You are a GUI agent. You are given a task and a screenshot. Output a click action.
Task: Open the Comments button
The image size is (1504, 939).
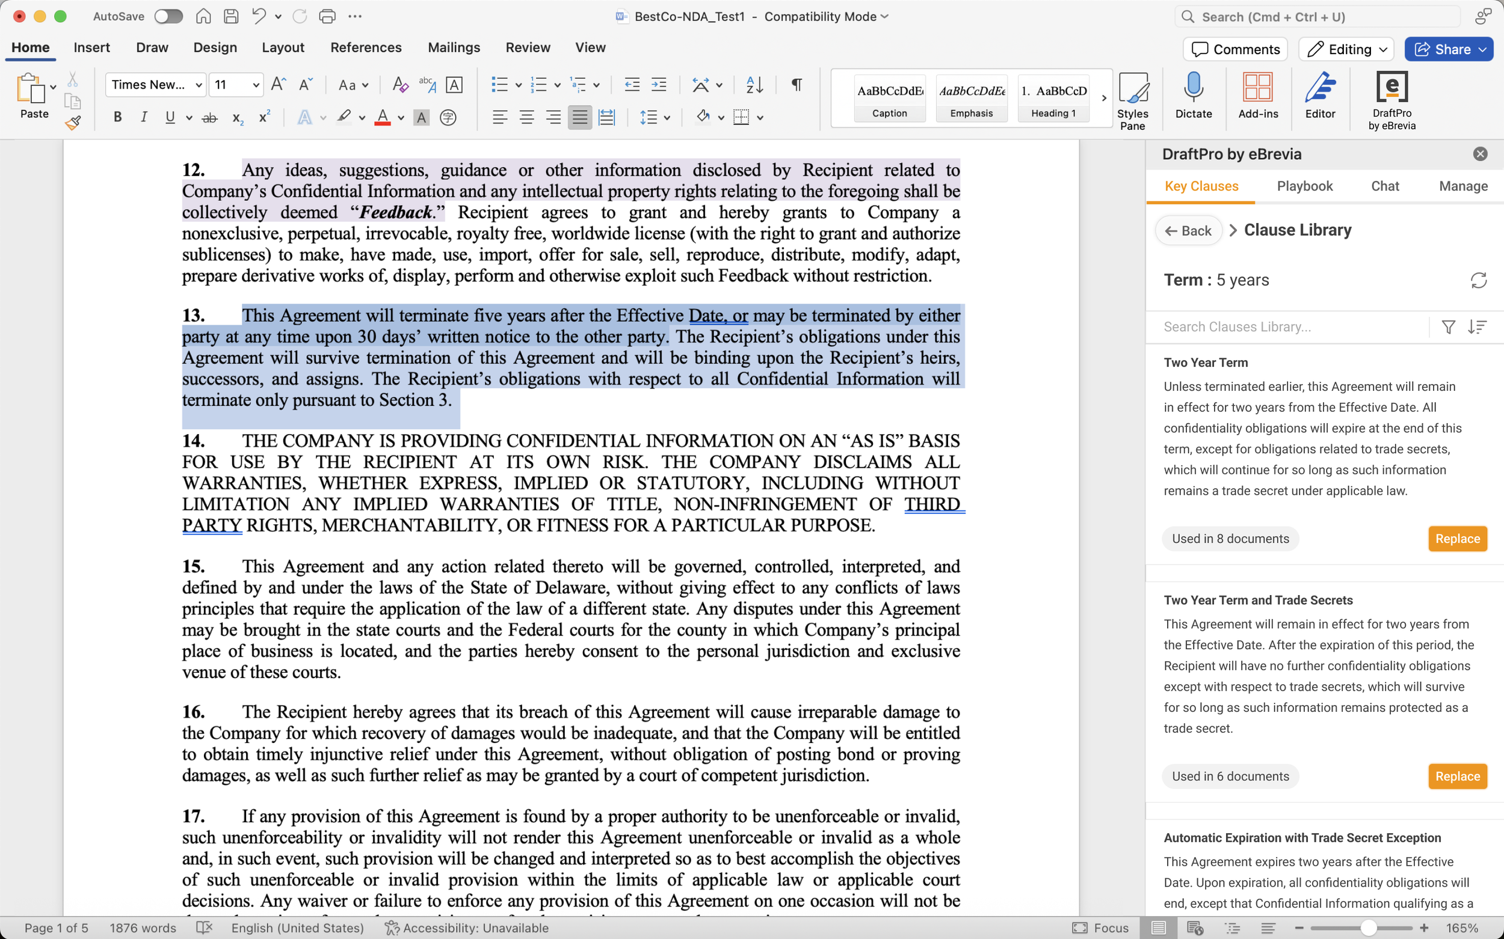click(1236, 49)
